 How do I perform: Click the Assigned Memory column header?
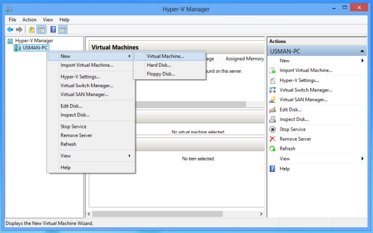(x=244, y=59)
